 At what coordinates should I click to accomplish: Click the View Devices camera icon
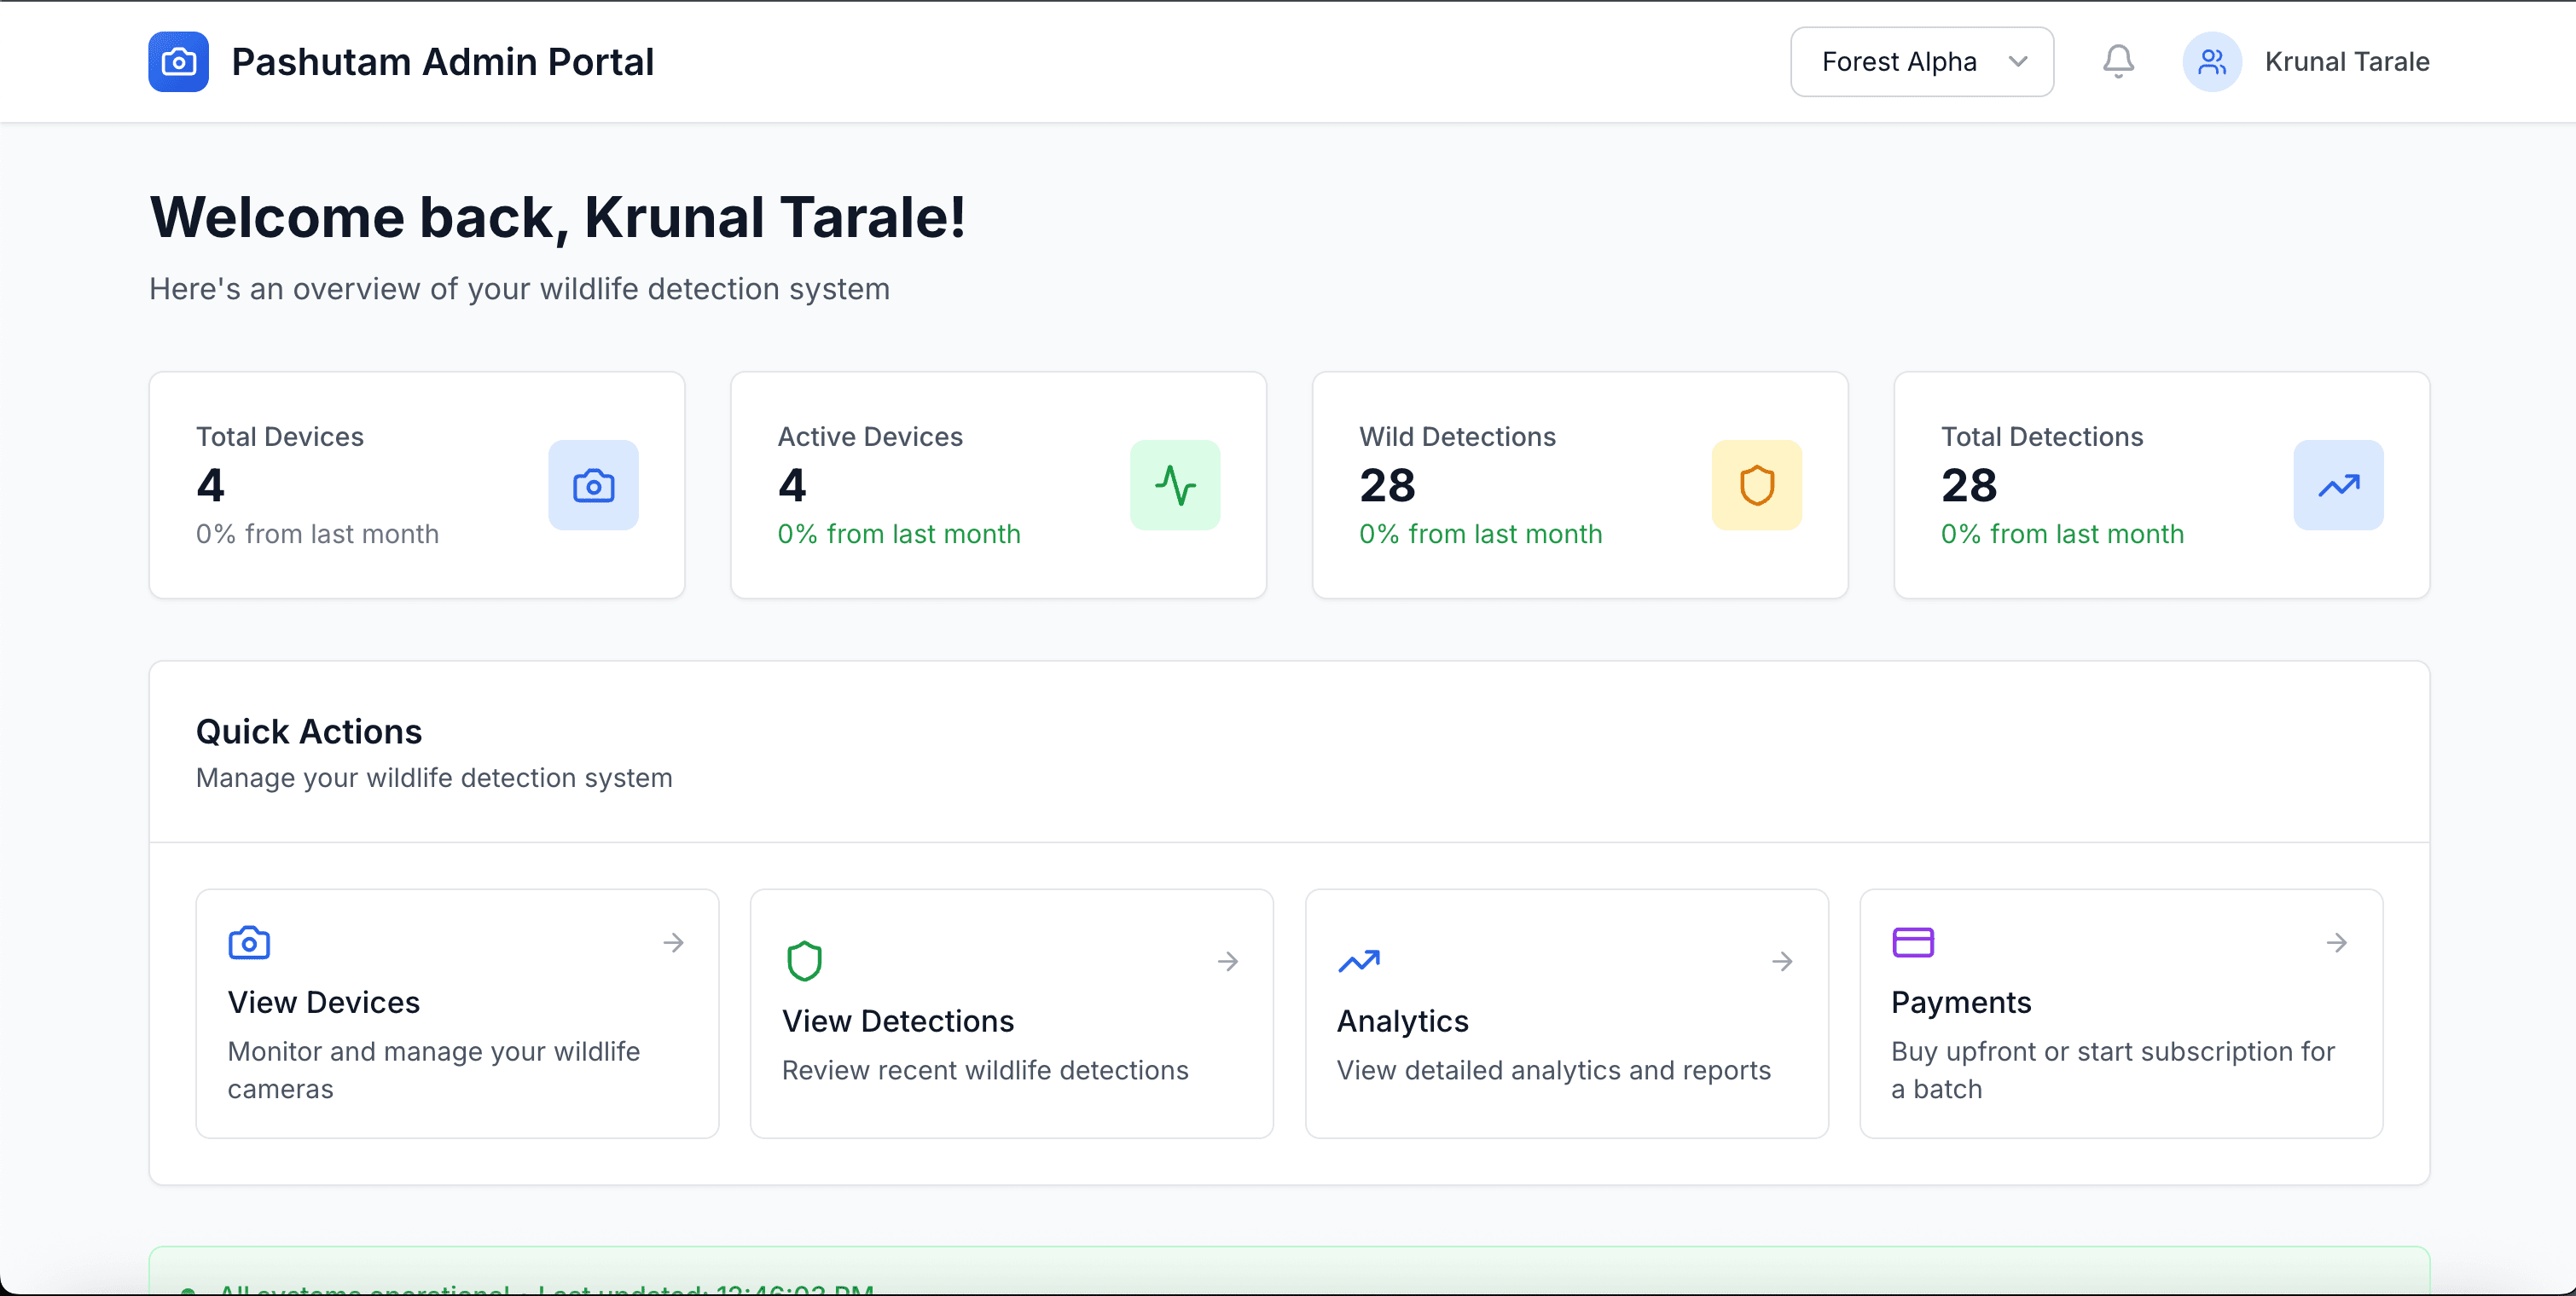click(x=249, y=942)
